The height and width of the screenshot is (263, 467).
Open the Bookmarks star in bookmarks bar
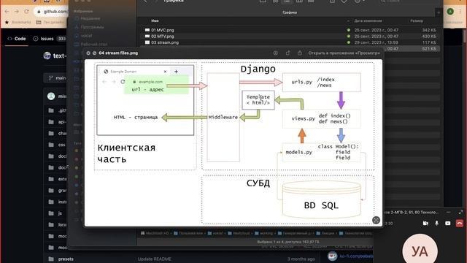coord(7,23)
